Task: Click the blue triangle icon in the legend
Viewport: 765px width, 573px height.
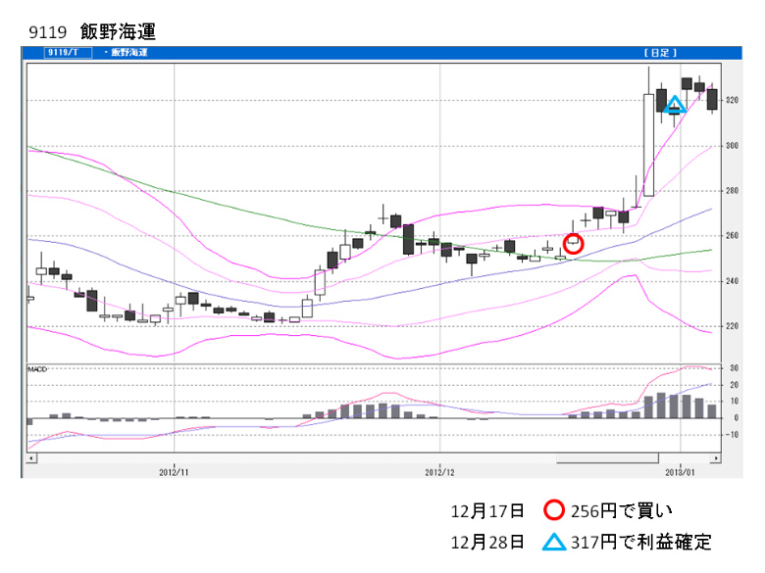Action: coord(554,542)
